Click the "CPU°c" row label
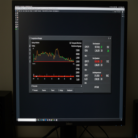The height and width of the screenshot is (138, 138). click(87, 47)
